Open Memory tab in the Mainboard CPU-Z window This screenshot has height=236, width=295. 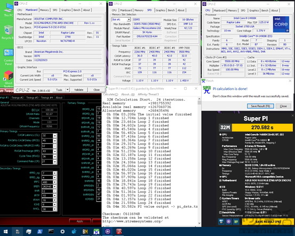click(x=44, y=10)
